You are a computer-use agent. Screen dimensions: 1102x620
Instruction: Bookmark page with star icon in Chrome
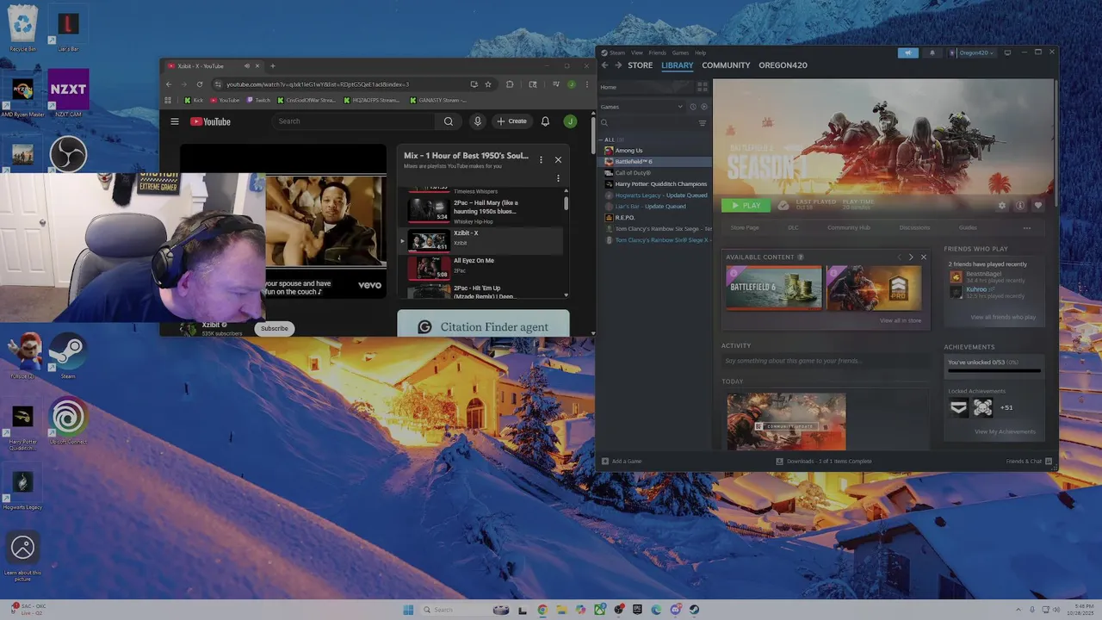pyautogui.click(x=488, y=84)
